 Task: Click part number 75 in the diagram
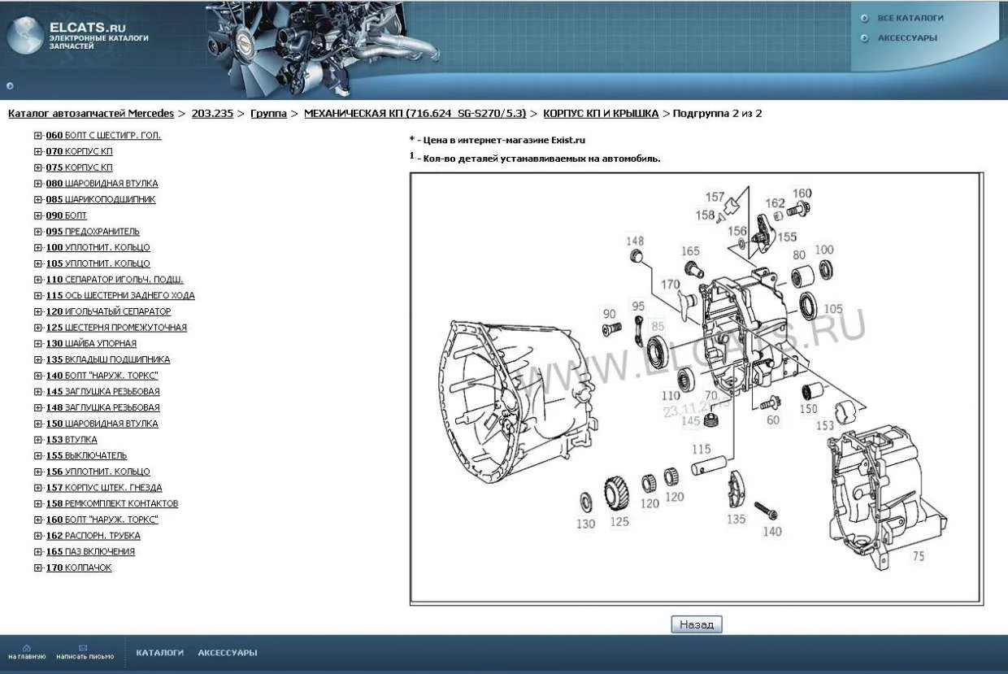(919, 557)
